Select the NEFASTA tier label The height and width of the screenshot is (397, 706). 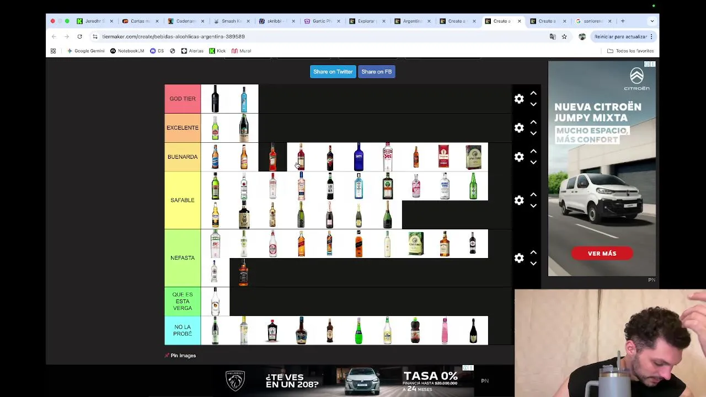183,258
